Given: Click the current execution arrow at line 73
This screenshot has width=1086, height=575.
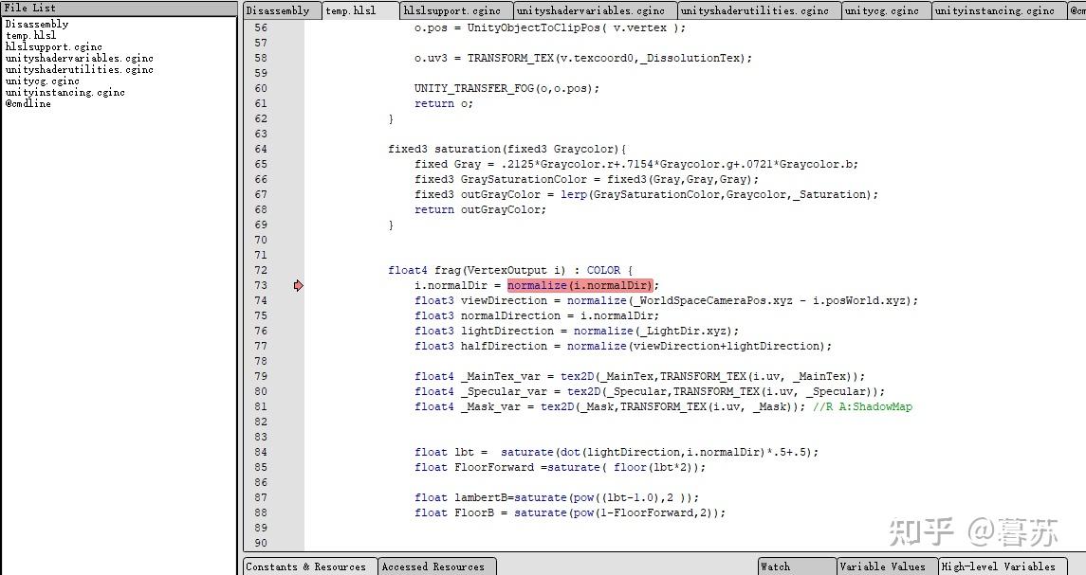Looking at the screenshot, I should 299,285.
